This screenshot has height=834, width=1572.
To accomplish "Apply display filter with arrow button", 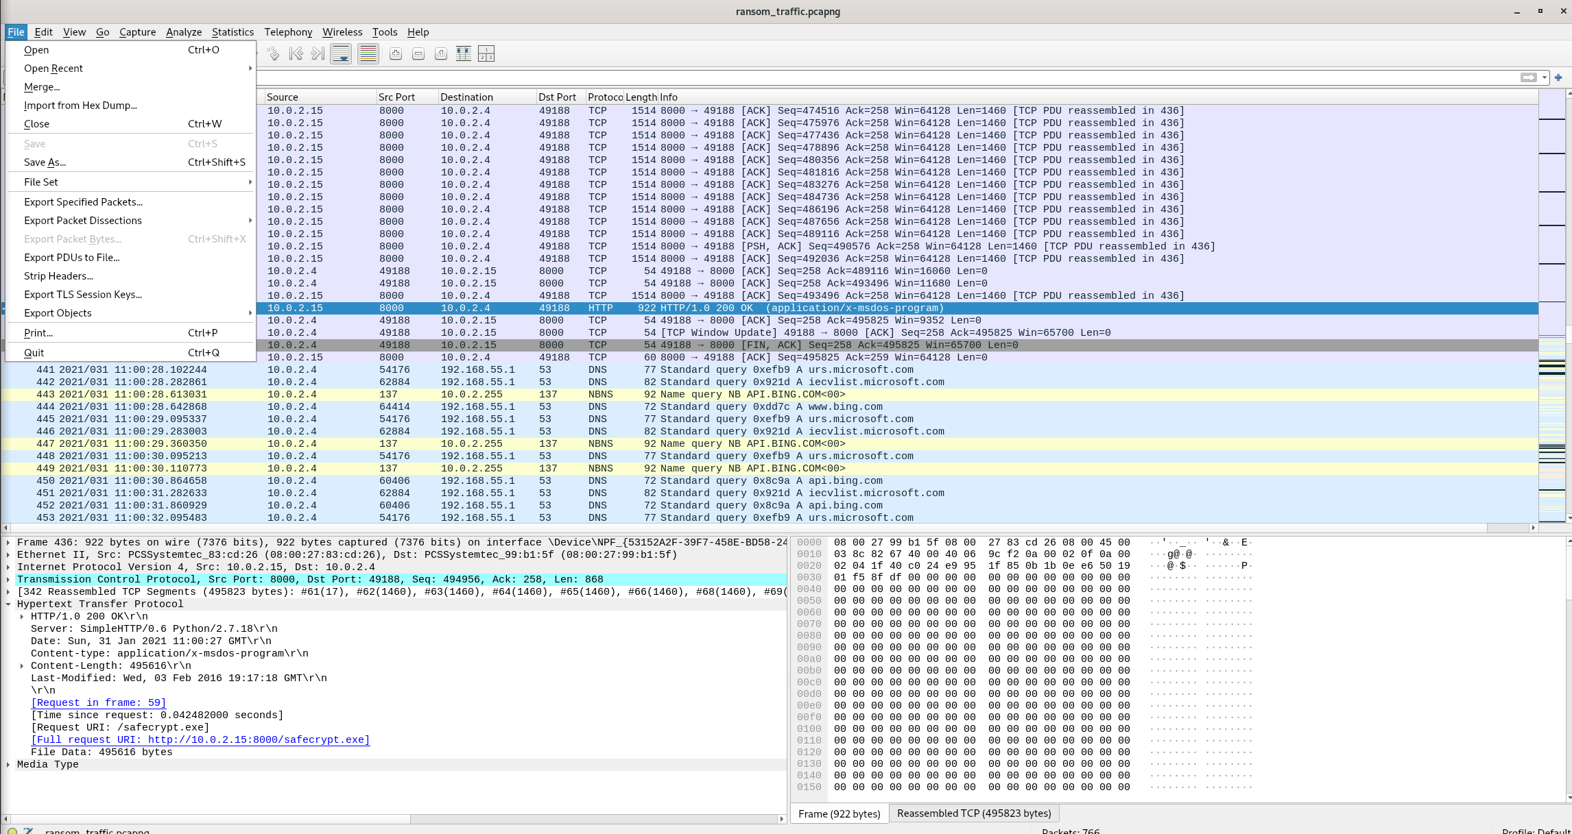I will coord(1528,77).
